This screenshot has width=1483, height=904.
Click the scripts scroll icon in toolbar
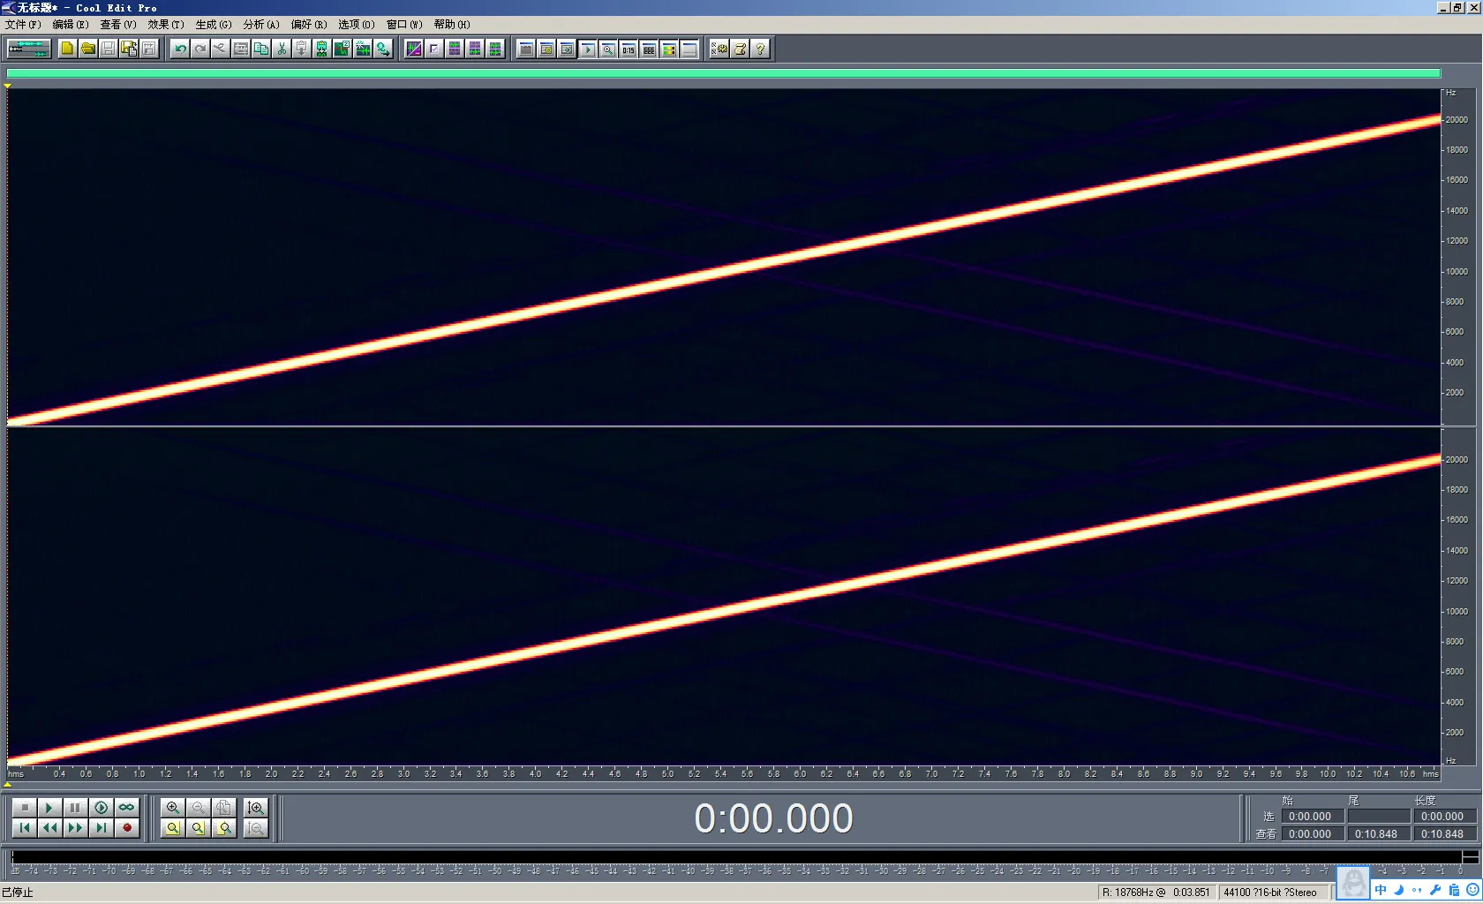740,49
